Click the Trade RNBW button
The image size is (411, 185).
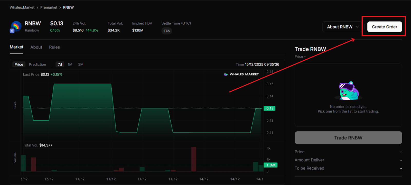coord(348,138)
